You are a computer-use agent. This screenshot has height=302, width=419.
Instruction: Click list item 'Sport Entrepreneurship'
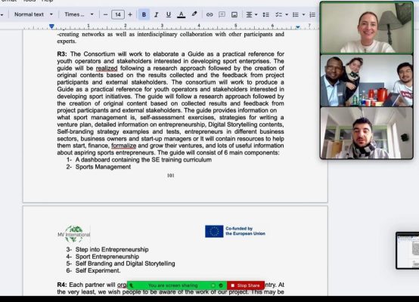107,257
